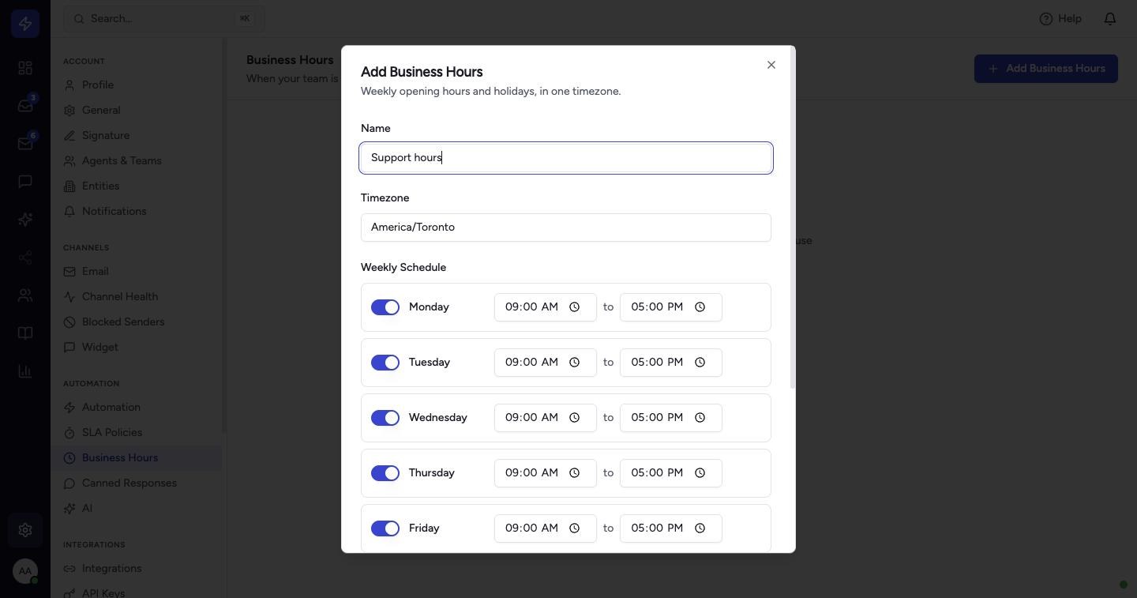Open the reports bar chart icon
This screenshot has height=598, width=1137.
click(25, 371)
